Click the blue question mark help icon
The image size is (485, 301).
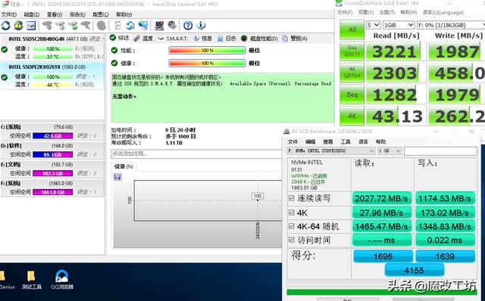coord(188,26)
